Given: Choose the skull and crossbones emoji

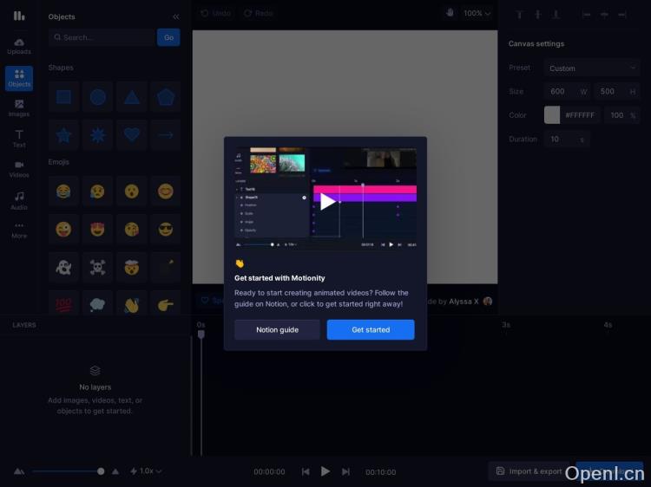Looking at the screenshot, I should click(97, 268).
